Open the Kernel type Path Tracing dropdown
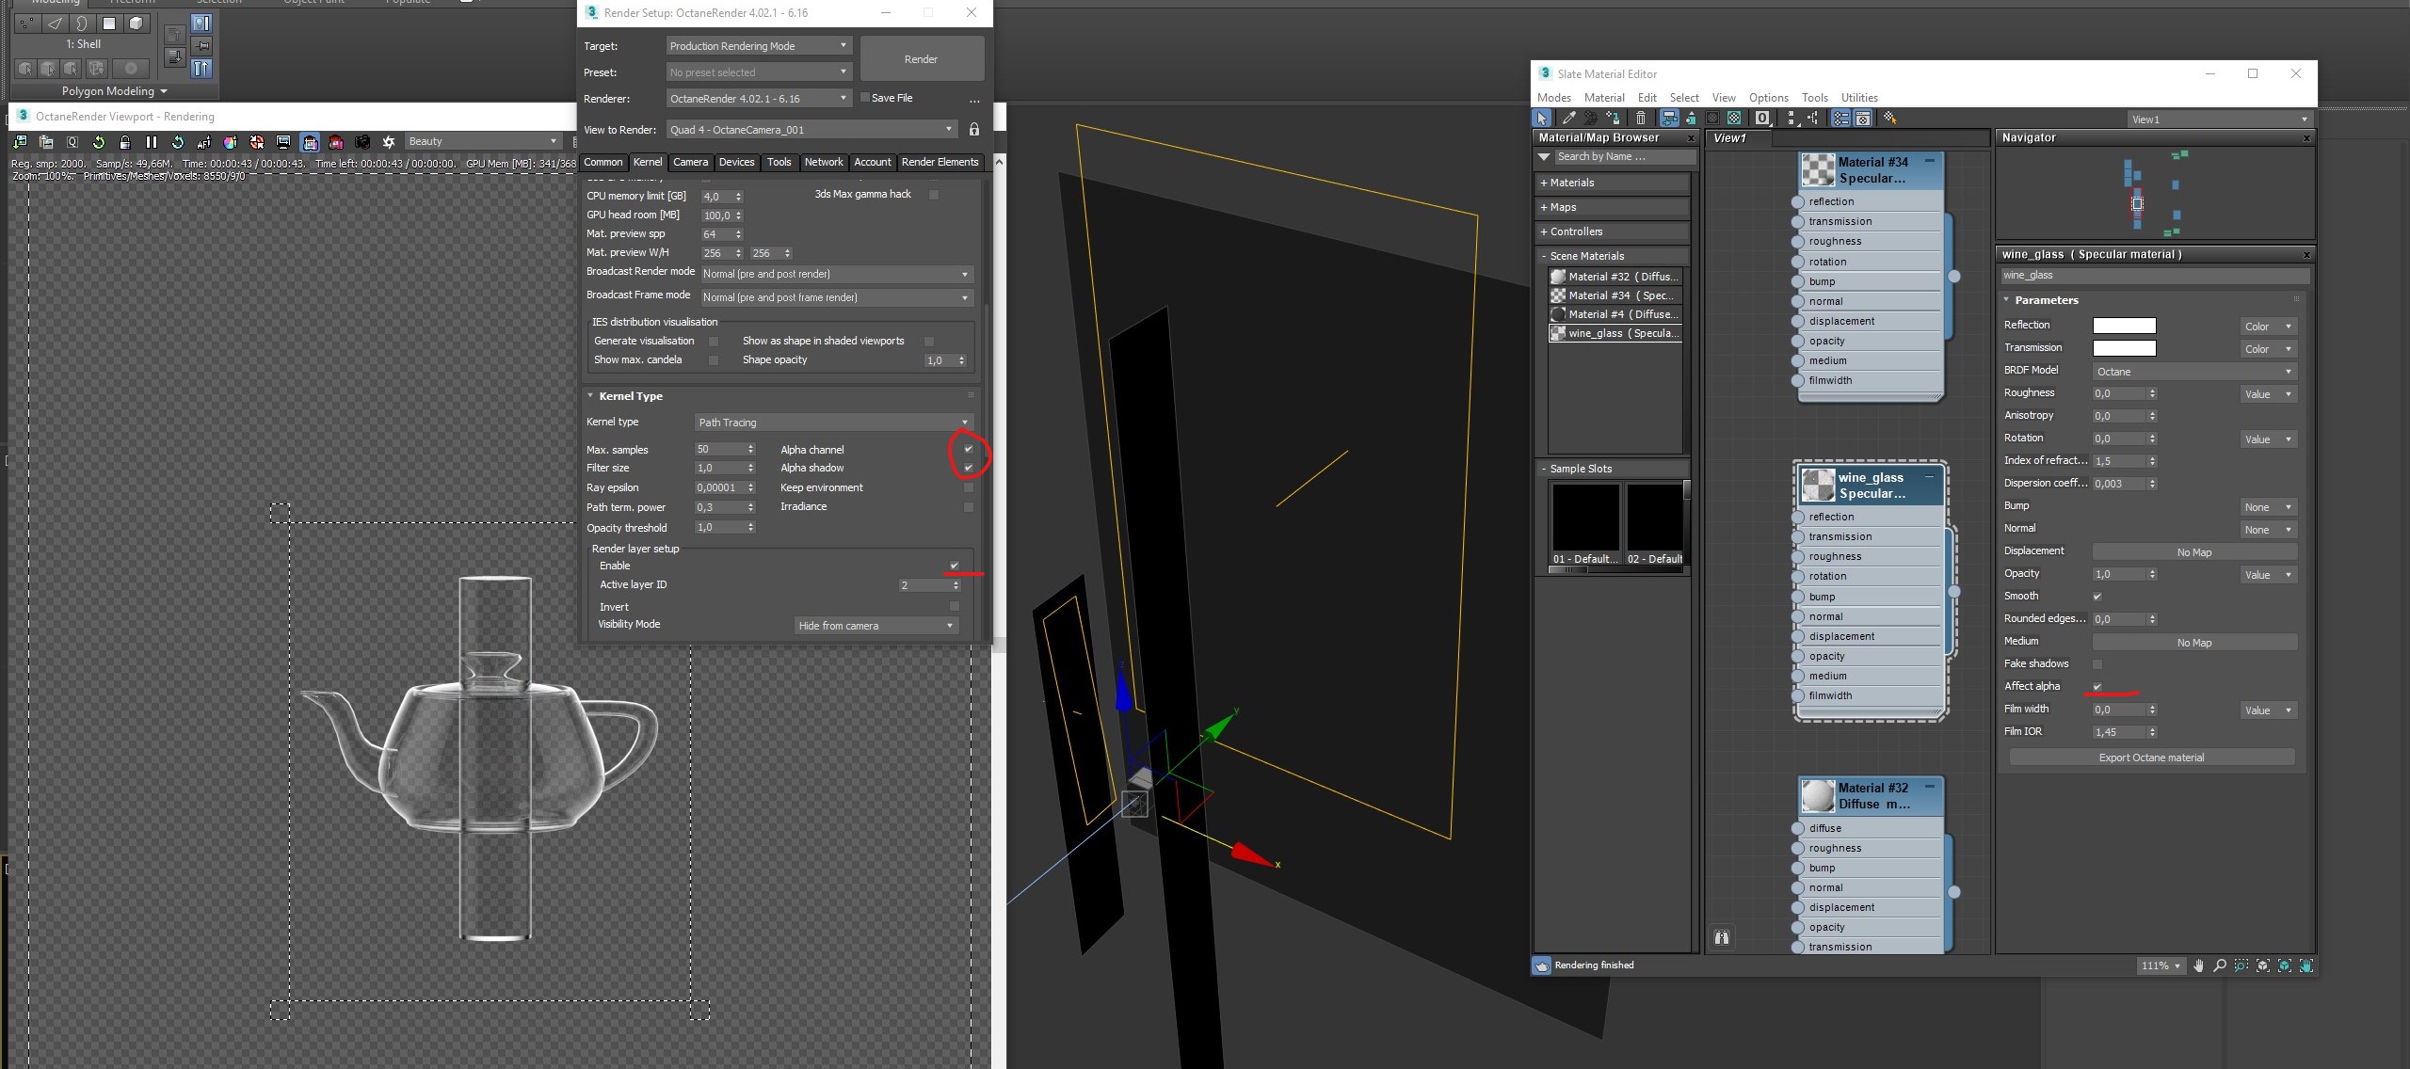The height and width of the screenshot is (1069, 2410). [832, 423]
